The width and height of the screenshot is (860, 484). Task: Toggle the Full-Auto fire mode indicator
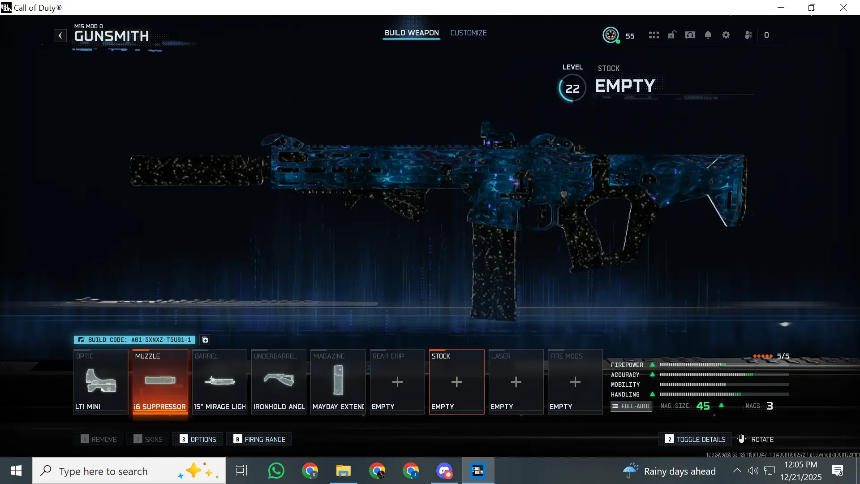point(631,406)
